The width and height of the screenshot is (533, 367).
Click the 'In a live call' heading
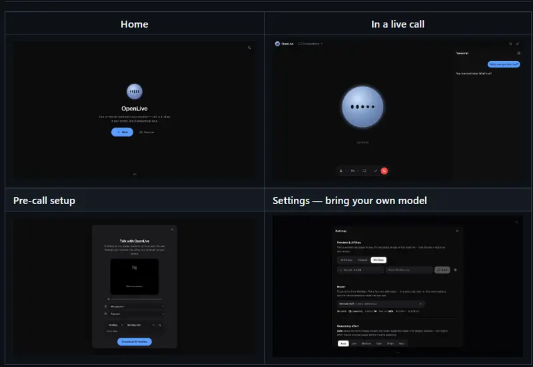[398, 24]
